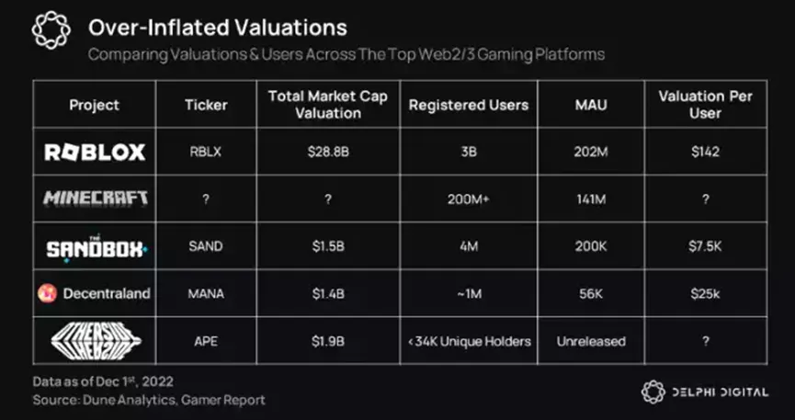Click the Delphi flower logo beside the title
The height and width of the screenshot is (420, 795).
tap(51, 30)
